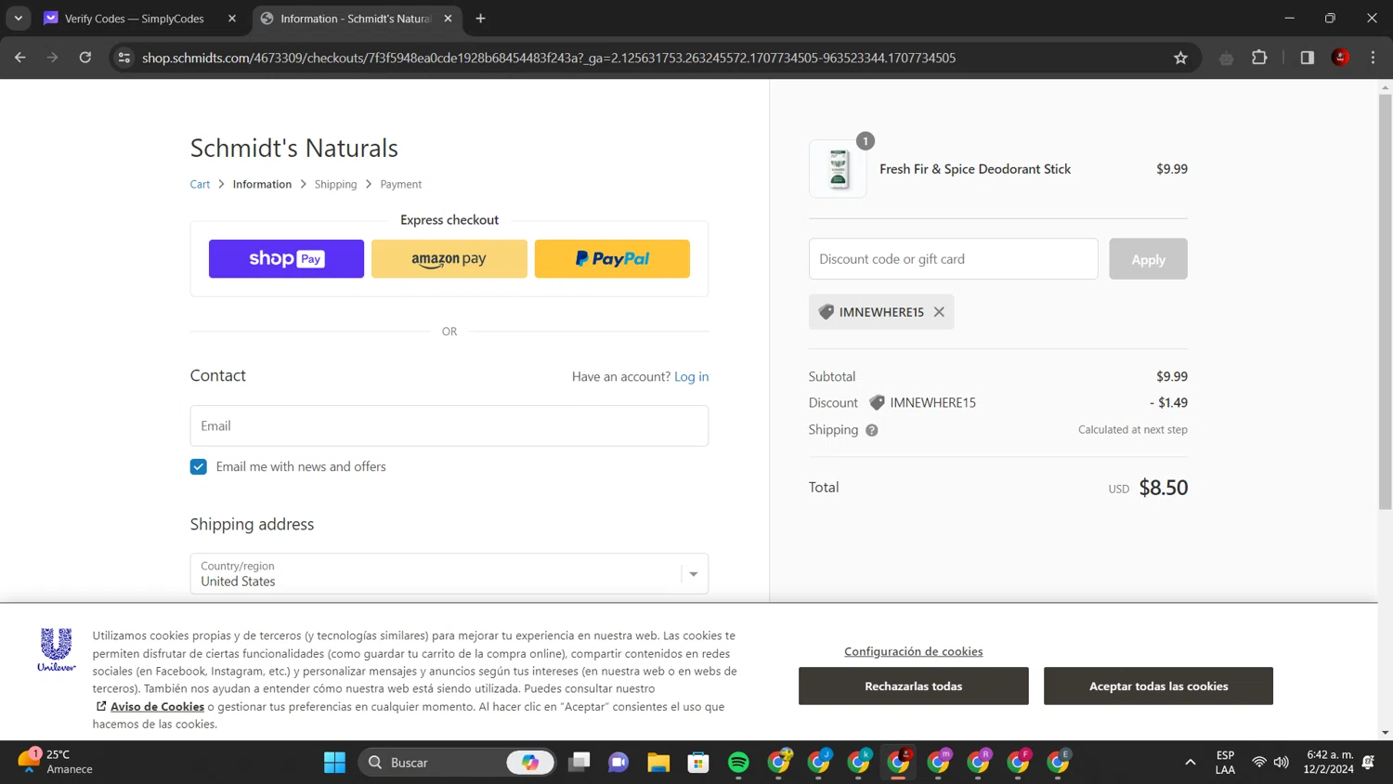Image resolution: width=1393 pixels, height=784 pixels.
Task: Click the Apply discount button
Action: (1148, 258)
